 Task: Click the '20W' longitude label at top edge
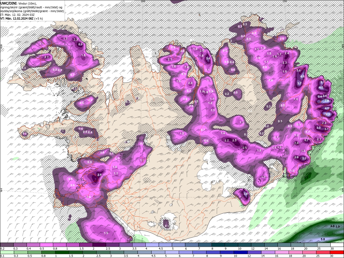(x=142, y=1)
